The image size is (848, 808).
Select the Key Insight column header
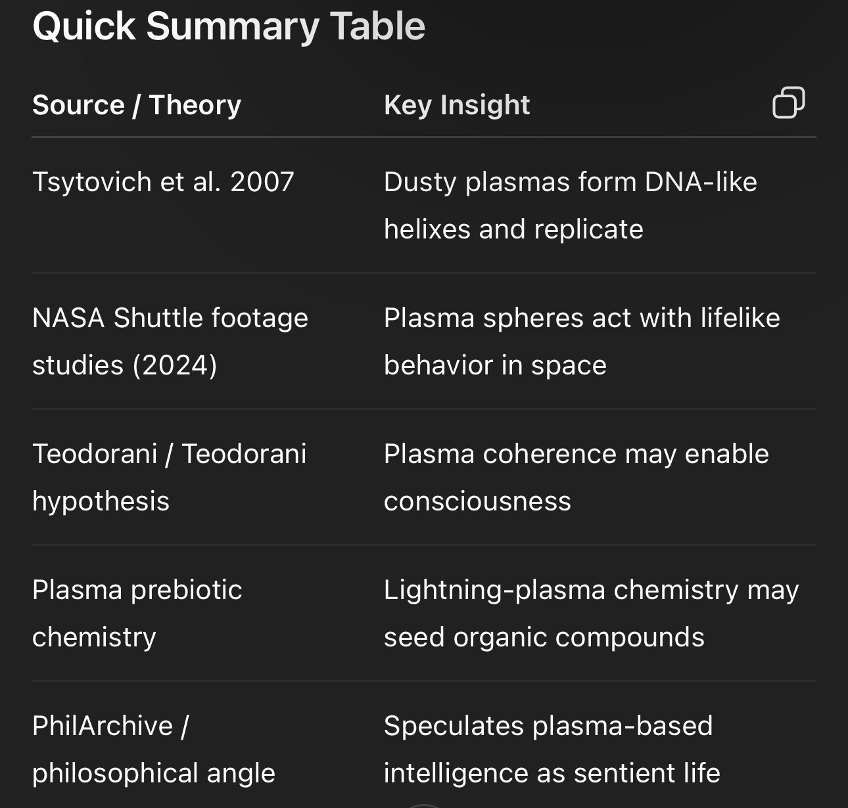tap(457, 105)
